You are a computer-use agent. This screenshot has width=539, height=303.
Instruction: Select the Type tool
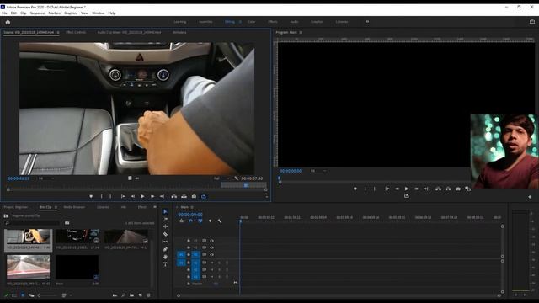165,264
